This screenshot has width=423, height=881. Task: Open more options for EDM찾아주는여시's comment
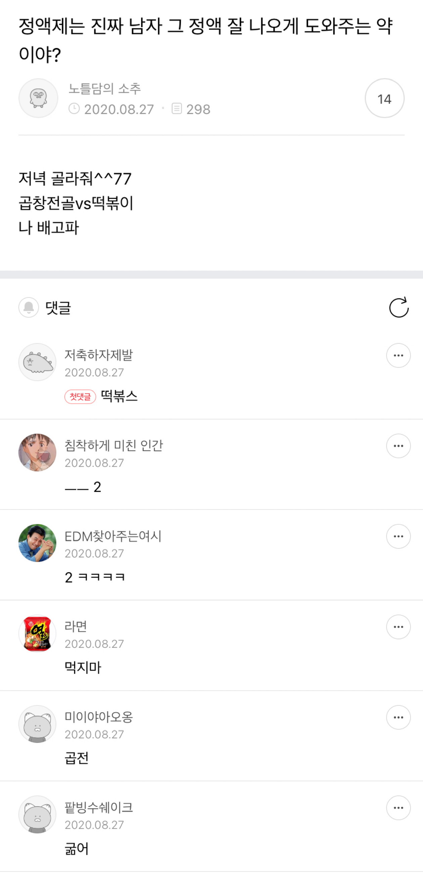click(398, 536)
